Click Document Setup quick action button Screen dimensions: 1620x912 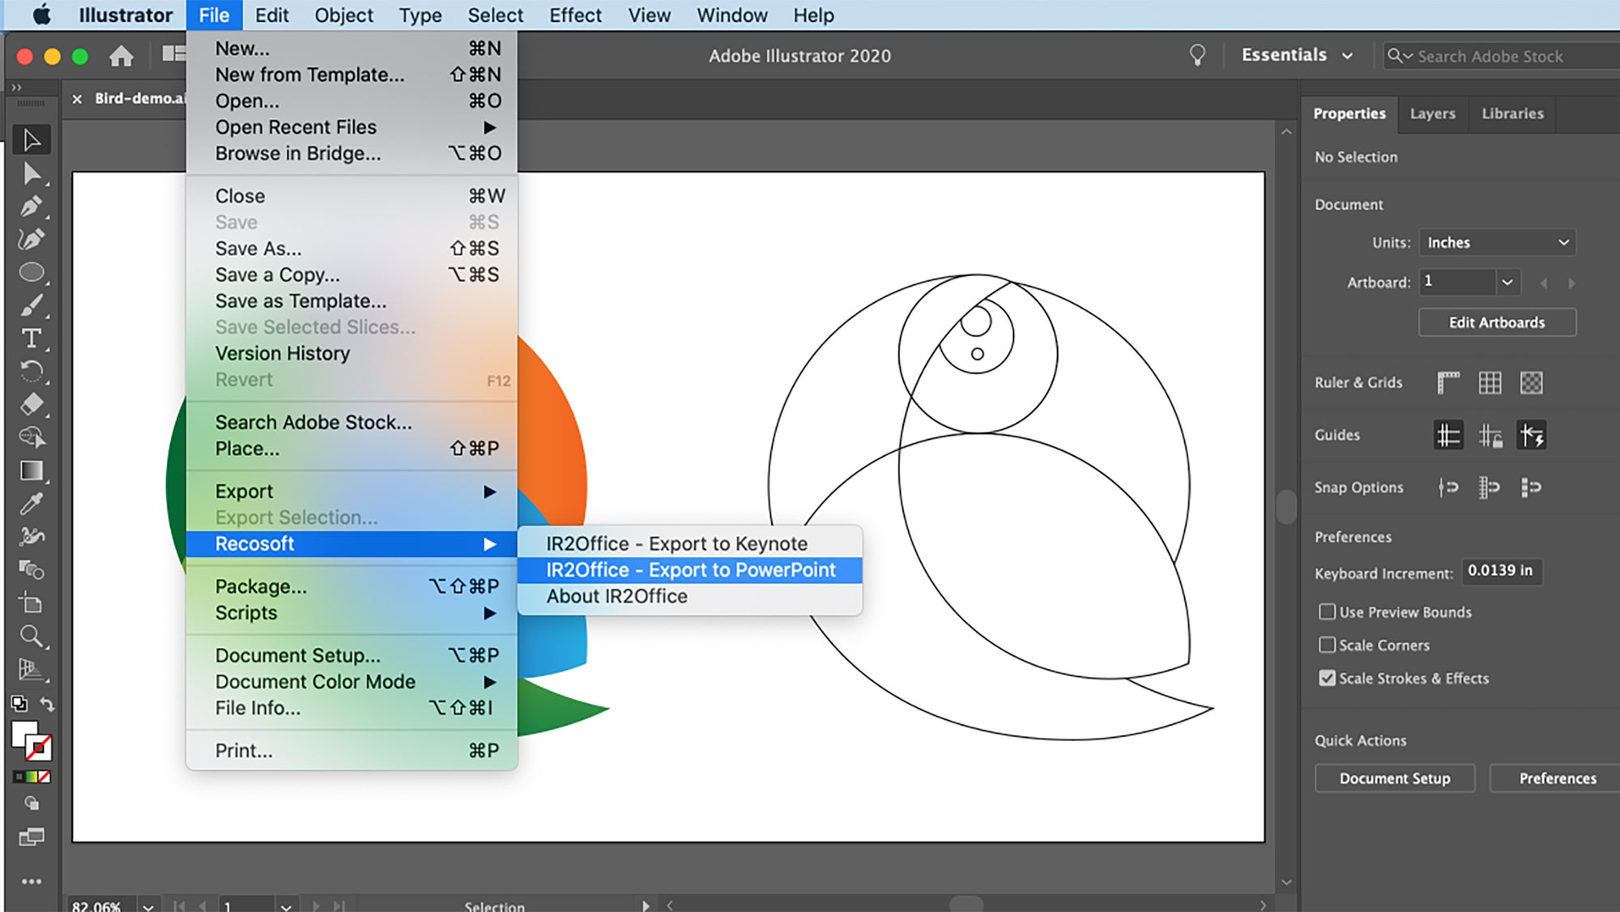[1394, 778]
